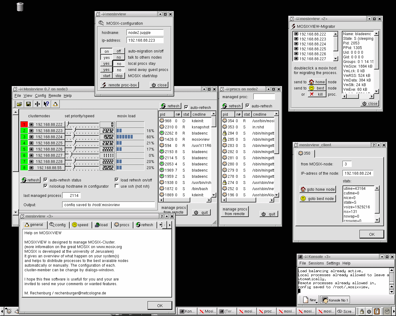The height and width of the screenshot is (316, 396).
Task: Click the red node number 1 indicator
Action: coord(24,124)
